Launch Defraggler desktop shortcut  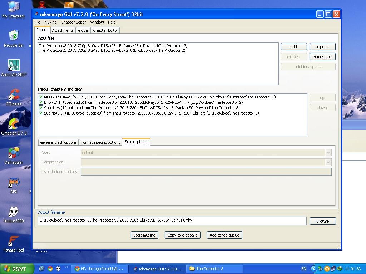pyautogui.click(x=14, y=156)
